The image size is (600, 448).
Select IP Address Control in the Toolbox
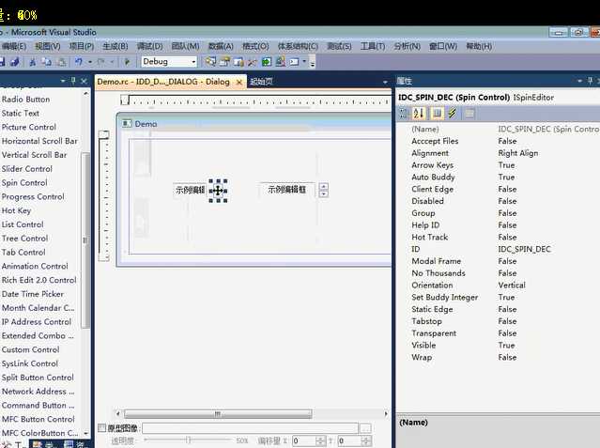[37, 322]
